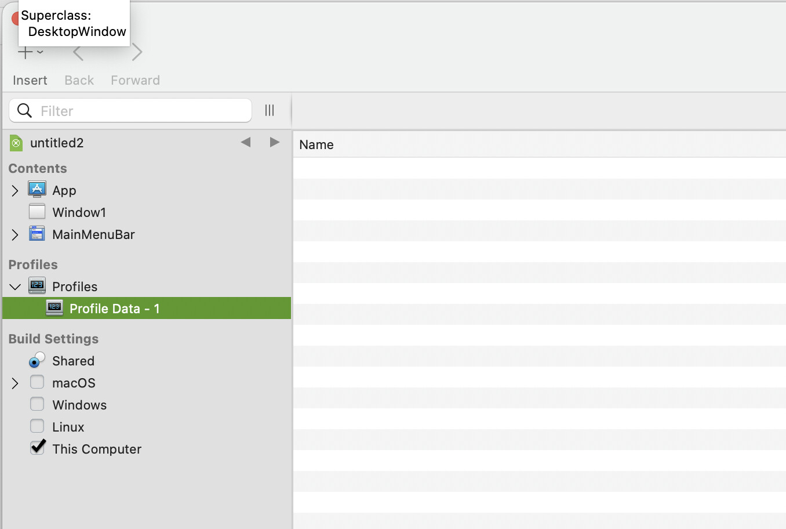Screen dimensions: 786x529
Task: Click the MainMenuBar icon
Action: 37,234
